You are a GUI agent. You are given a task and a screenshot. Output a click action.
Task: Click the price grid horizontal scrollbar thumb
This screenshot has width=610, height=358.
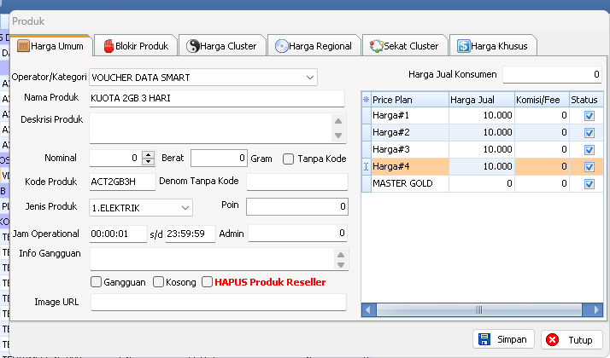(479, 310)
